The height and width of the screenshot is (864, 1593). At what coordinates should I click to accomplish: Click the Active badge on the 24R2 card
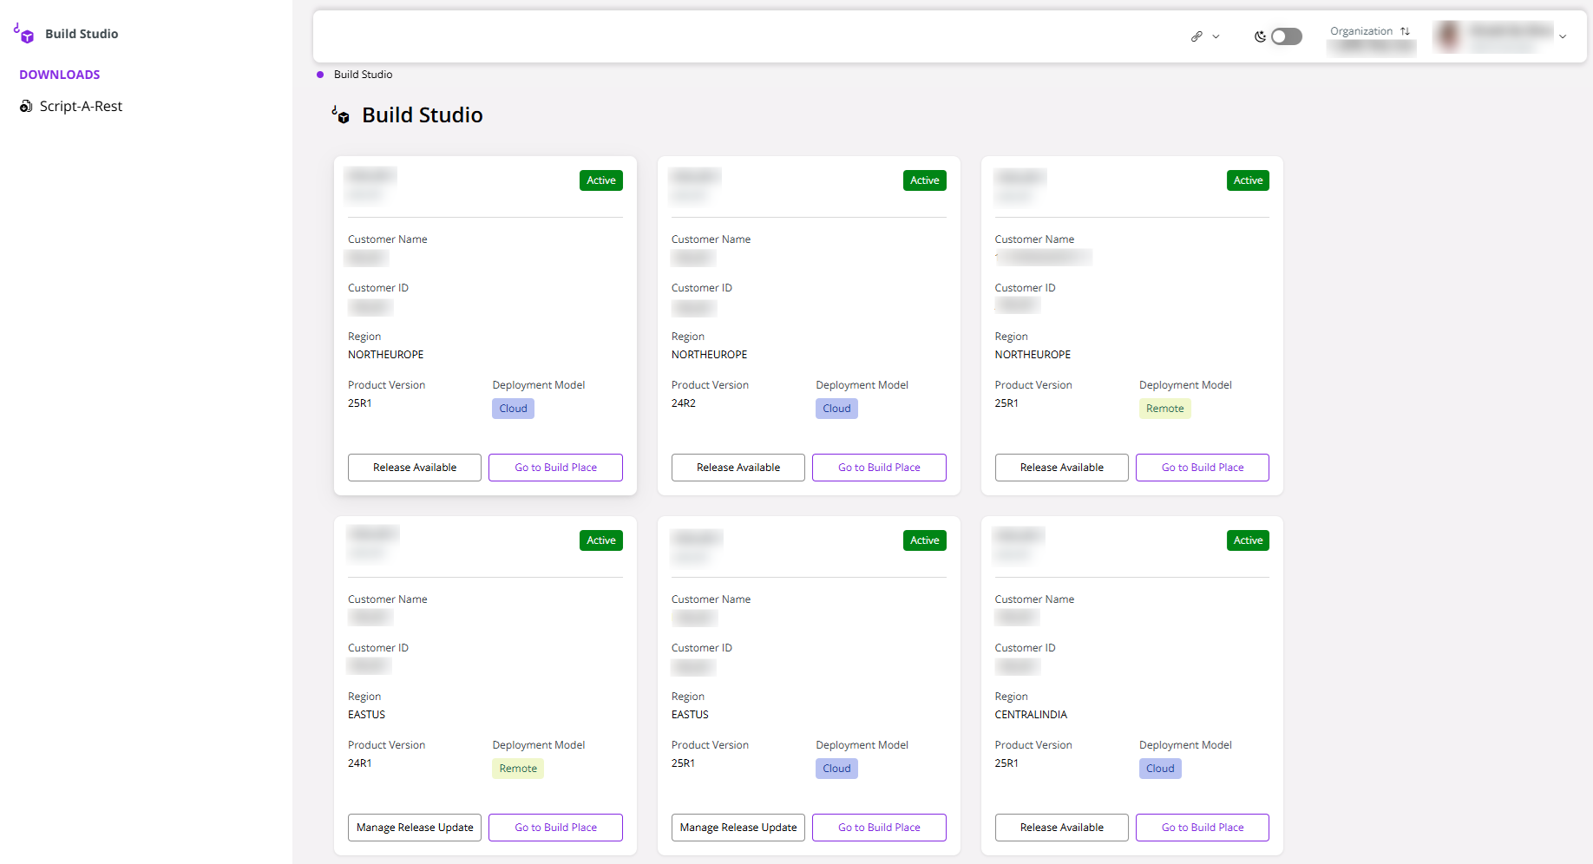[925, 180]
